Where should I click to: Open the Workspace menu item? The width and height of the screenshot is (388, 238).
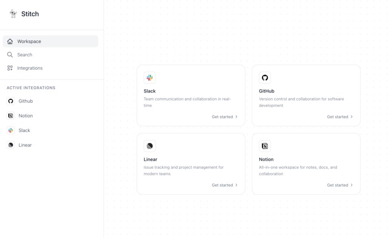[51, 41]
